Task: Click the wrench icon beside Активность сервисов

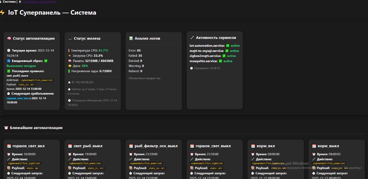Action: click(x=192, y=38)
